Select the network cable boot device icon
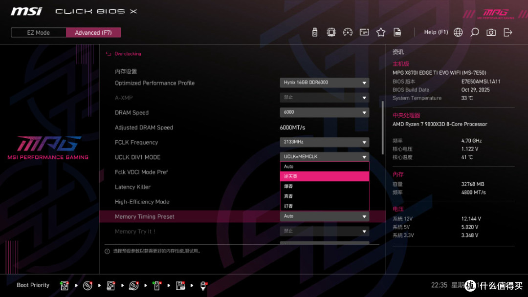528x297 pixels. pyautogui.click(x=203, y=286)
